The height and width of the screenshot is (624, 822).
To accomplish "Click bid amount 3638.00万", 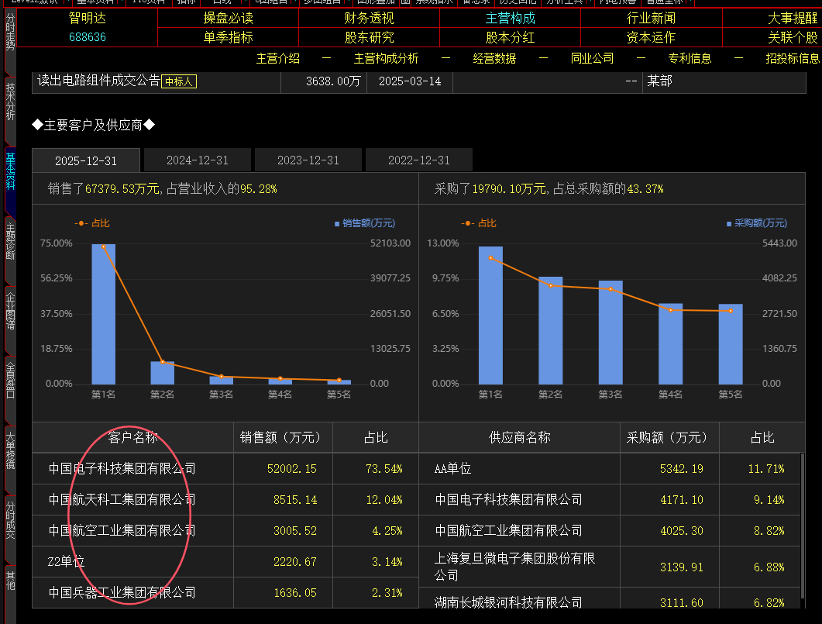I will click(333, 81).
